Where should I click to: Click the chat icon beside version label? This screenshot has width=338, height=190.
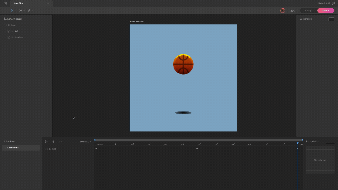tap(333, 3)
